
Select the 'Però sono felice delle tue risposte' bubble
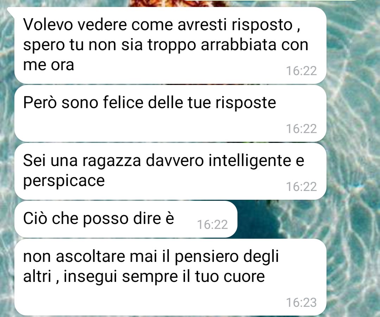point(170,114)
